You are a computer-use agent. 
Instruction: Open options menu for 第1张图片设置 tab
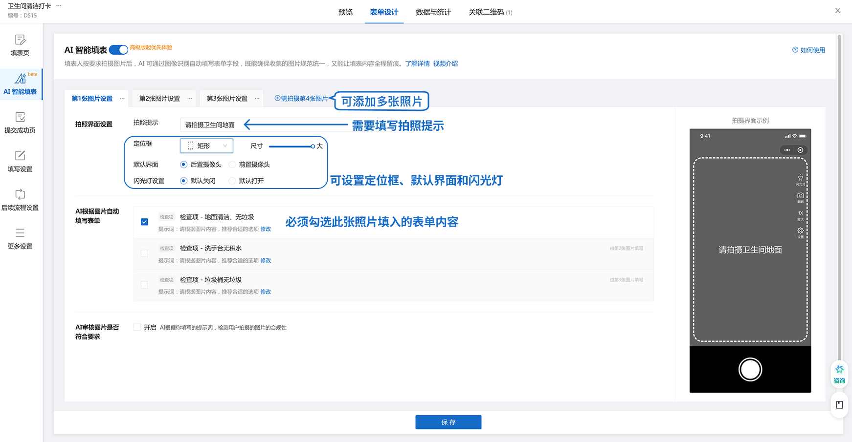pyautogui.click(x=122, y=99)
